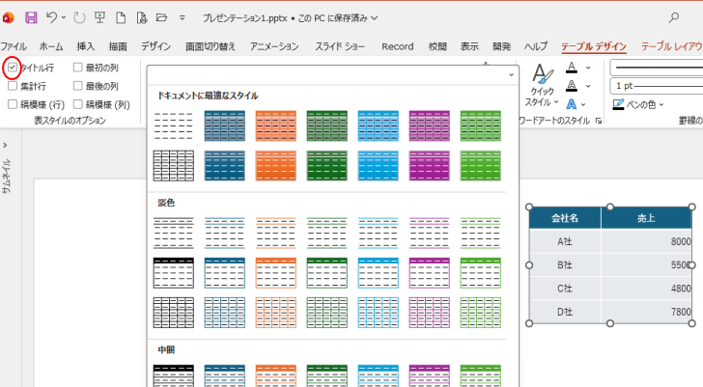Open the 1 pt pen weight dropdown

(657, 86)
